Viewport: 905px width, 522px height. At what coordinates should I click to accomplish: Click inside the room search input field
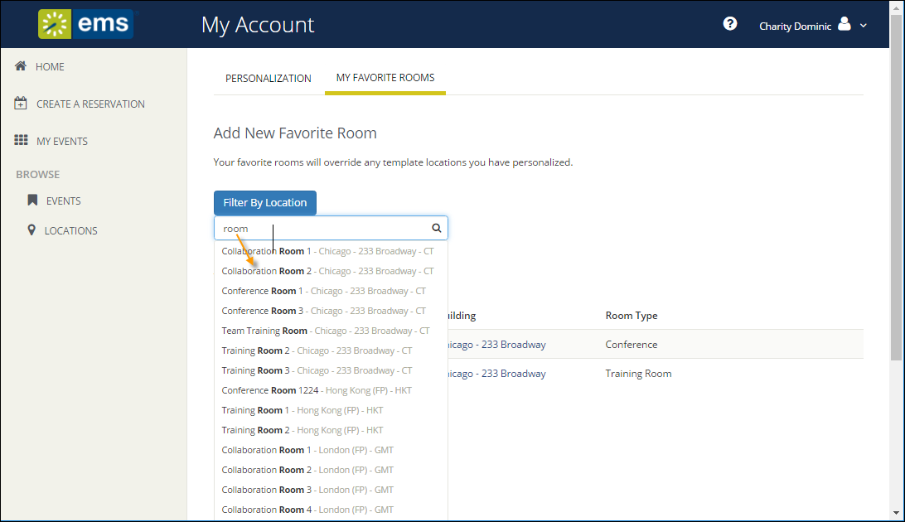point(323,228)
